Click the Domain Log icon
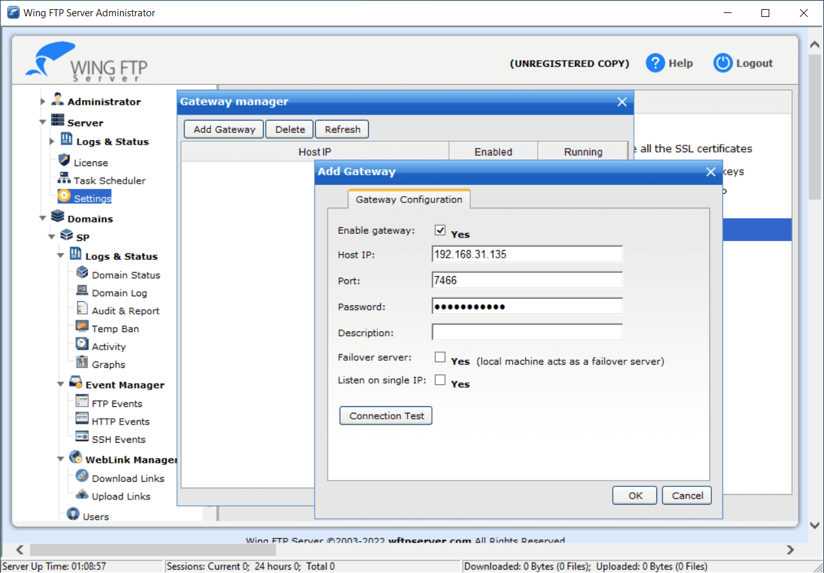The width and height of the screenshot is (824, 573). pos(82,292)
